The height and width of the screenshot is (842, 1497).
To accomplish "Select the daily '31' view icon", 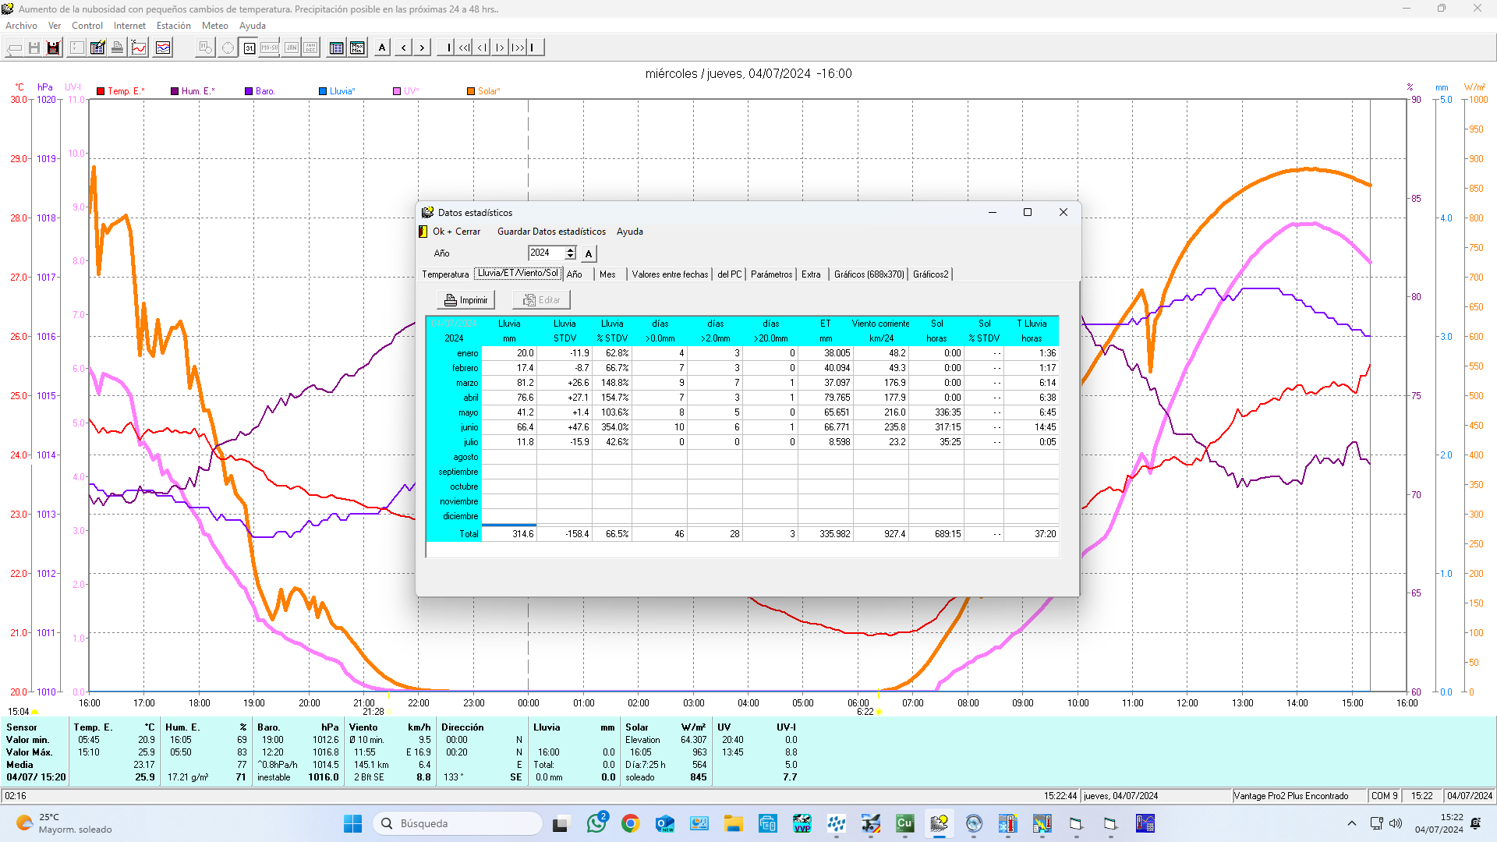I will [x=249, y=48].
